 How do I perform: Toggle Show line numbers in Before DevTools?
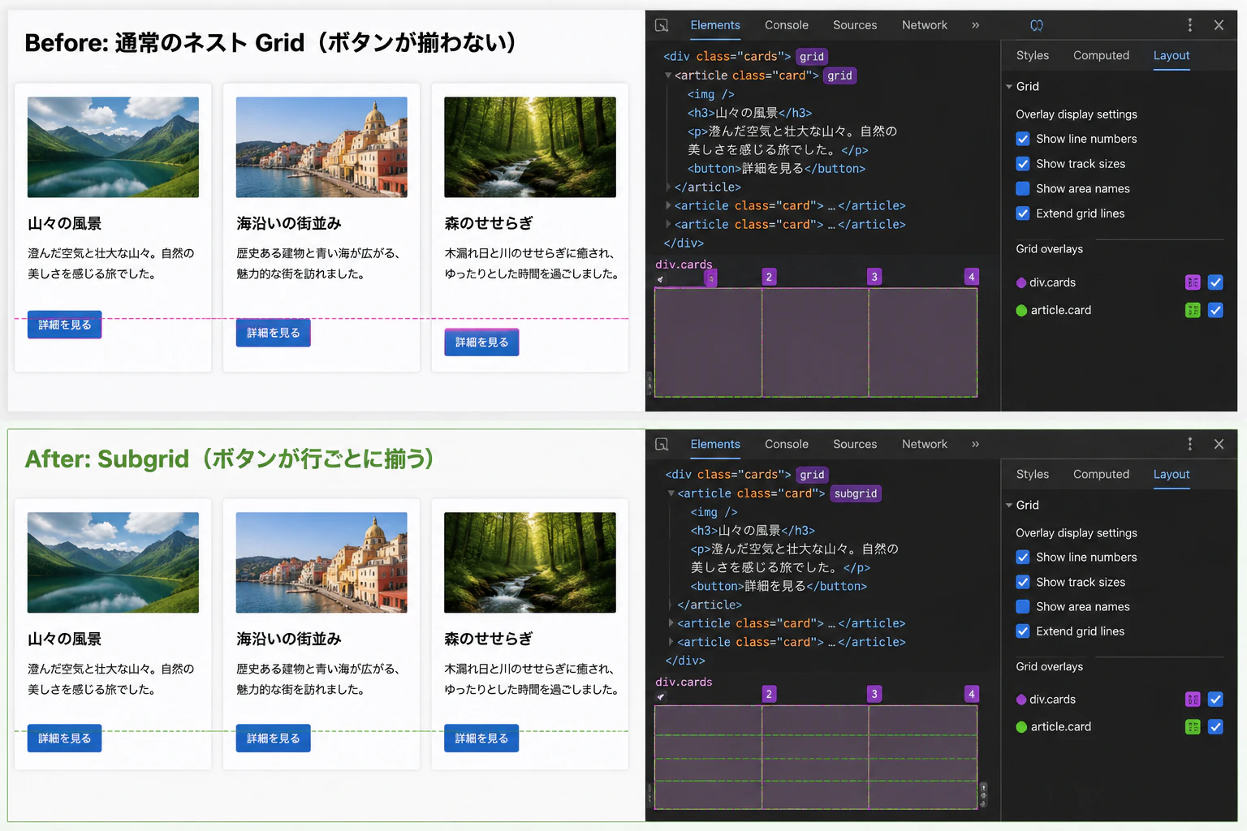click(1023, 139)
